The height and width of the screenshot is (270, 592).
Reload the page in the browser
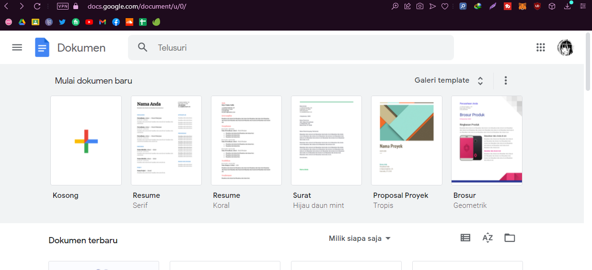point(37,6)
